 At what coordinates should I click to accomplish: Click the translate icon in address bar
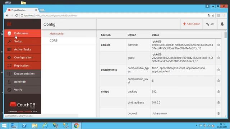pyautogui.click(x=209, y=15)
